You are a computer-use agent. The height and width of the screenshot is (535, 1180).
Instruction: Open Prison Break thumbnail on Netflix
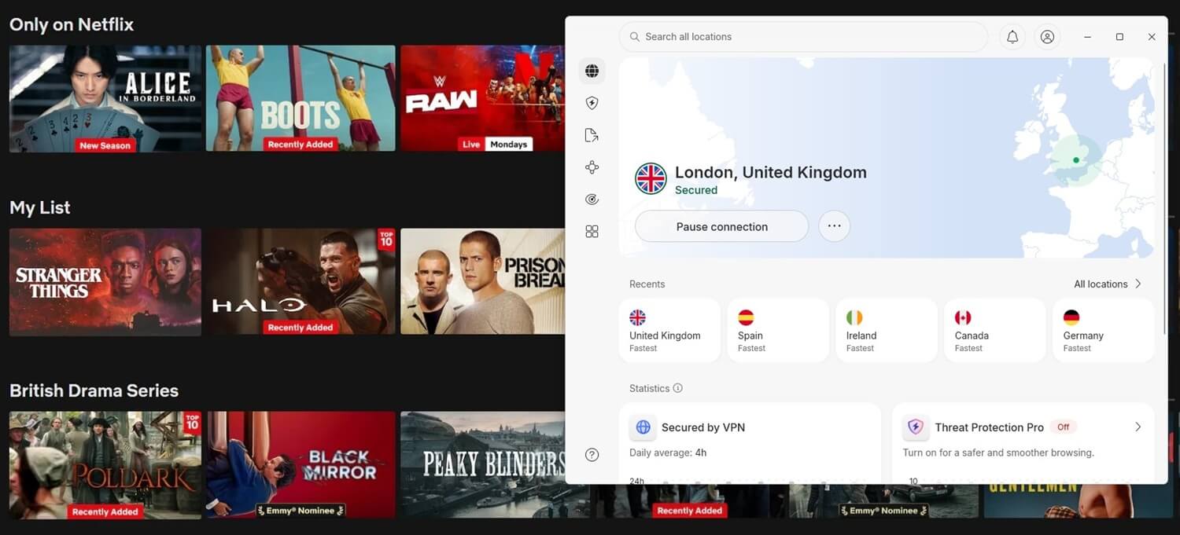click(482, 282)
